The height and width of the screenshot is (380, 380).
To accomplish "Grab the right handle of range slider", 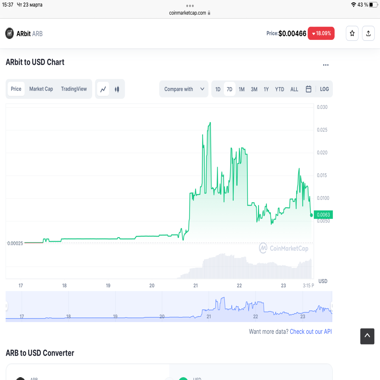I will 332,306.
